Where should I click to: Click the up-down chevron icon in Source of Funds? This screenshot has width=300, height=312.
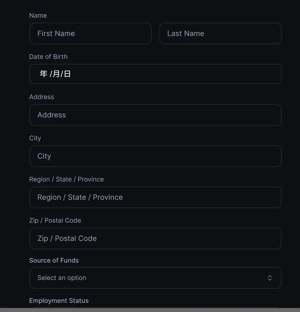tap(270, 278)
